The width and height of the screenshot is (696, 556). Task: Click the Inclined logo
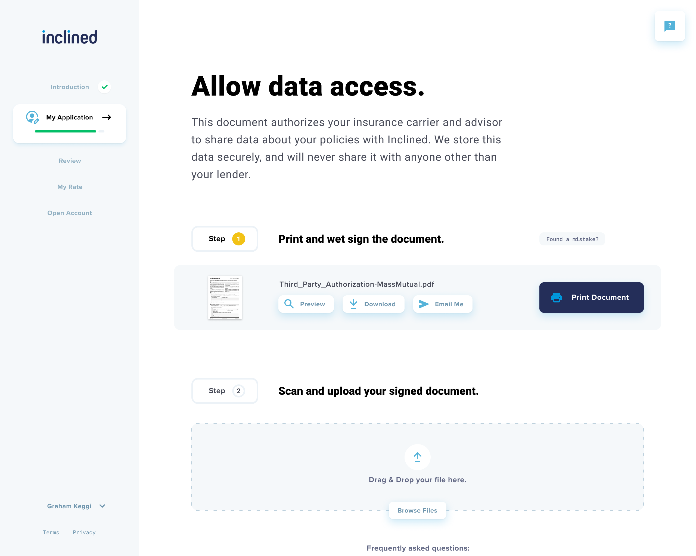(69, 37)
